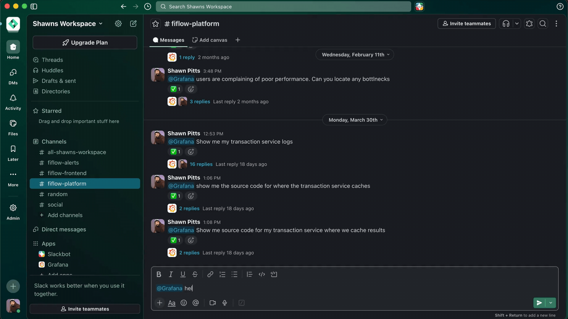Star the fiflow-platform channel
The width and height of the screenshot is (568, 319).
point(155,24)
